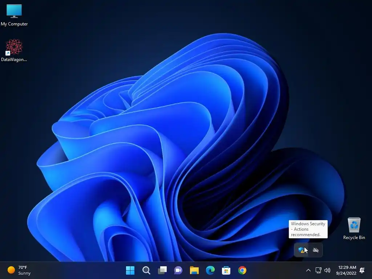Open File Explorer from the taskbar
This screenshot has width=372, height=279.
click(x=194, y=270)
